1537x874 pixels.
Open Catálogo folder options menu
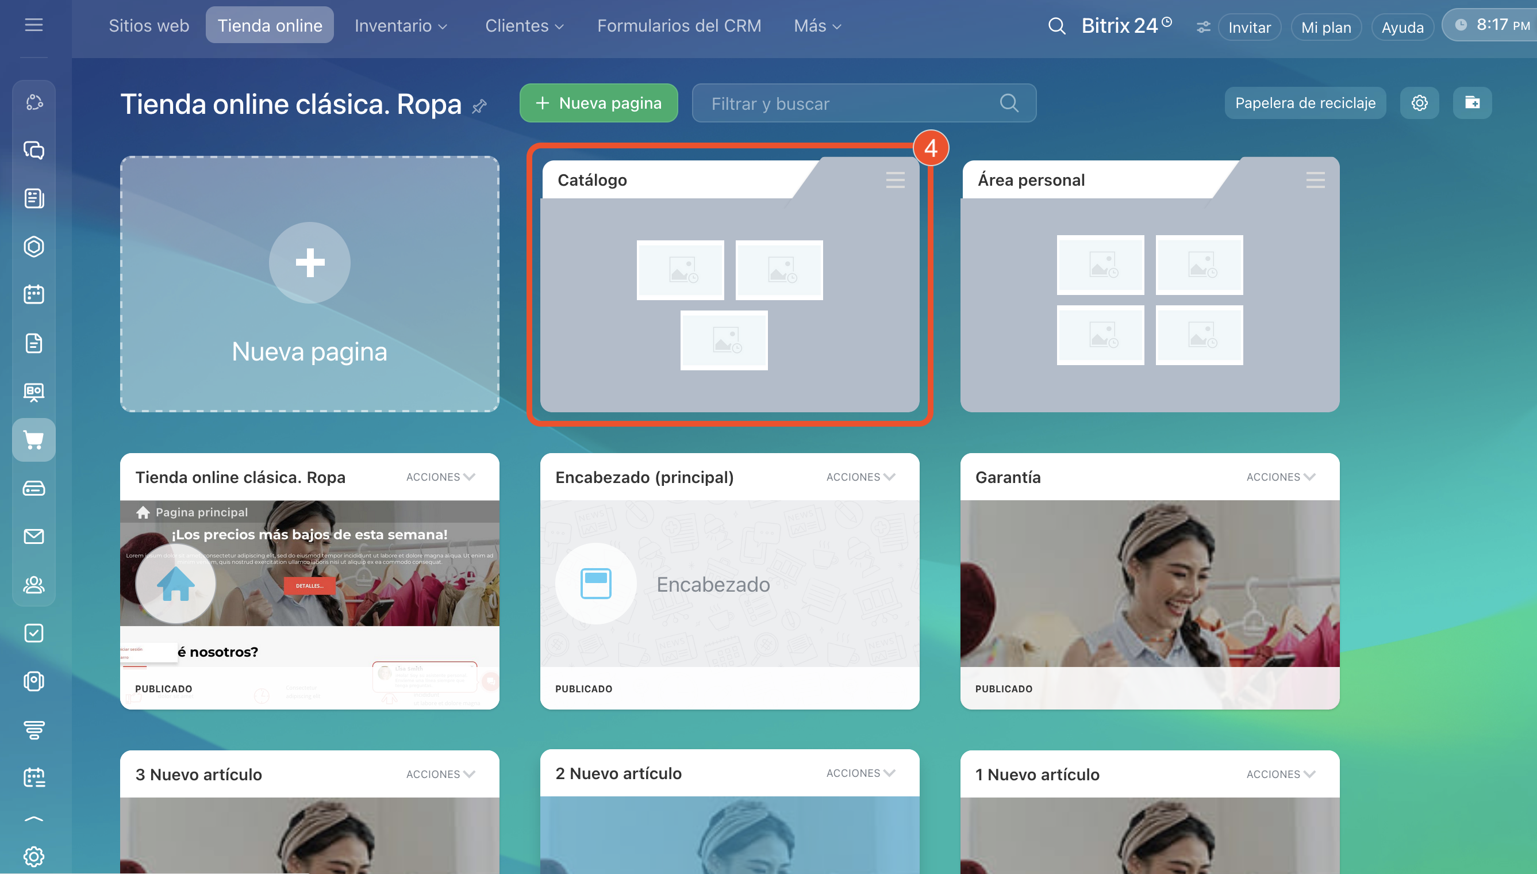point(895,180)
